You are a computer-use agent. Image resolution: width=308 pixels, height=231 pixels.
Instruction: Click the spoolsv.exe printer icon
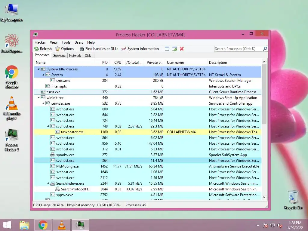52,155
